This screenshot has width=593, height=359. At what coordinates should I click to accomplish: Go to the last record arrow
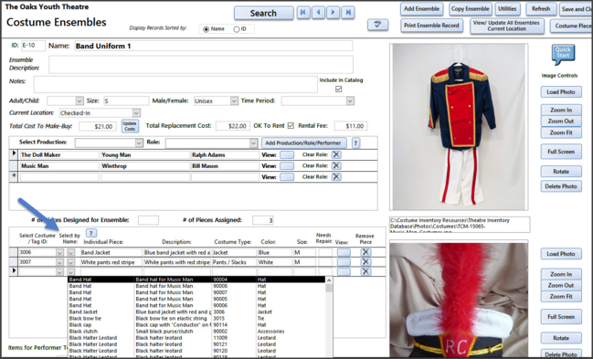click(348, 13)
